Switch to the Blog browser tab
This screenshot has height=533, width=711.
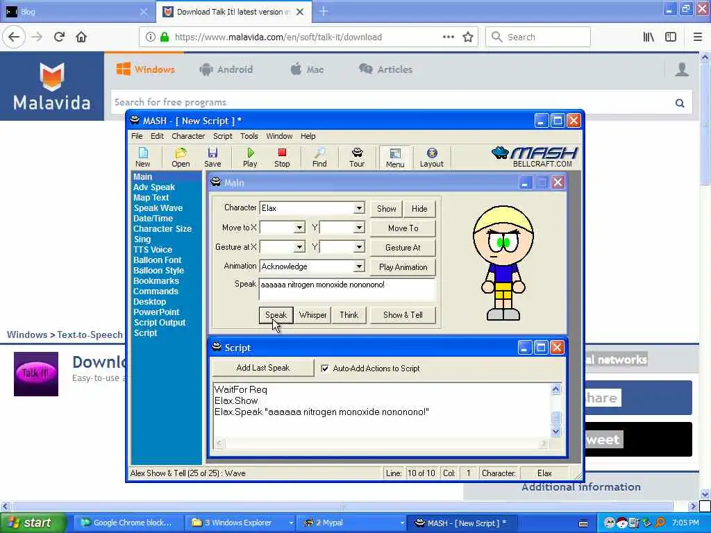77,12
